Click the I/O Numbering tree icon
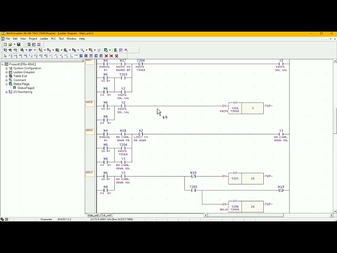Image resolution: width=337 pixels, height=253 pixels. click(11, 92)
